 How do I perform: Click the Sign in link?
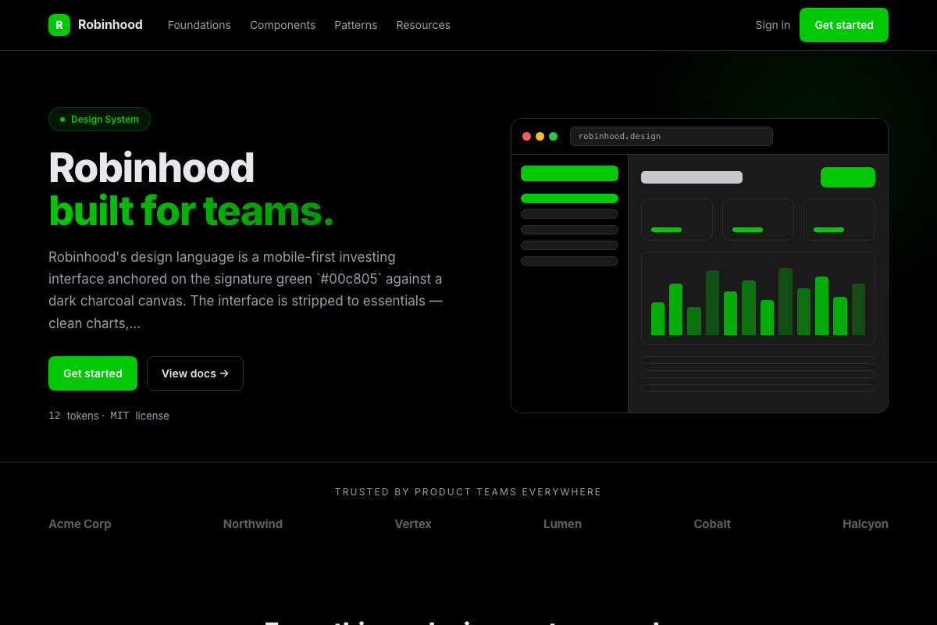pyautogui.click(x=773, y=25)
